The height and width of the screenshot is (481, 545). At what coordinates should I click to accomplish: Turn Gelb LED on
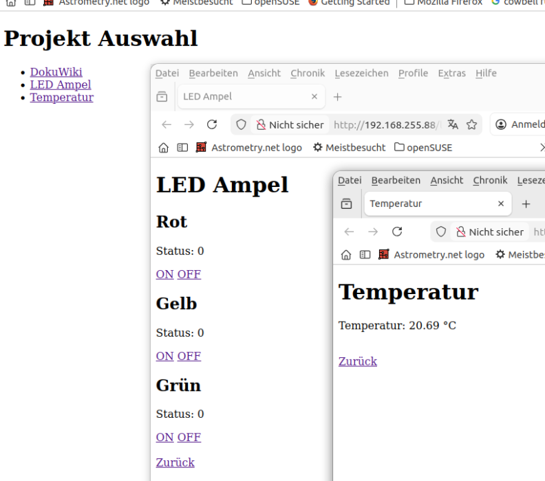tap(164, 356)
